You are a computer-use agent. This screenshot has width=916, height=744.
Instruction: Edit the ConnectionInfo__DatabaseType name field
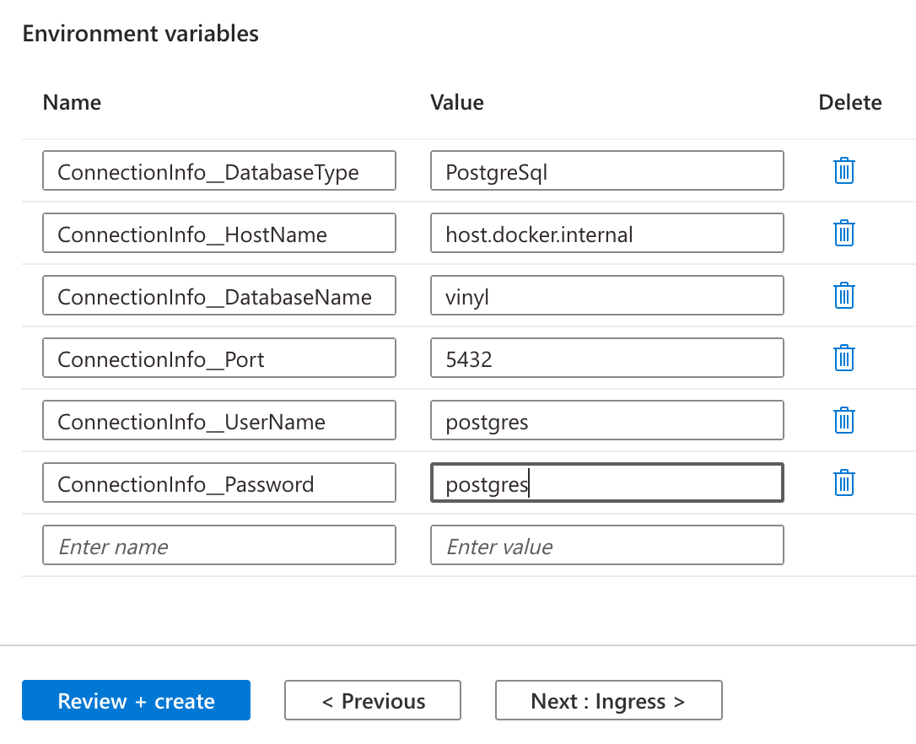(x=218, y=170)
